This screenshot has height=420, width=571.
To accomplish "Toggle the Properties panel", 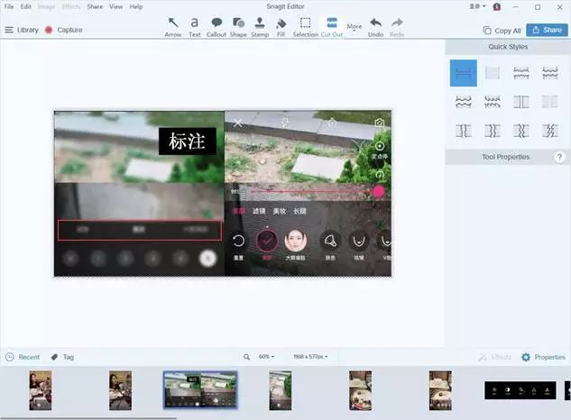I will (x=542, y=357).
